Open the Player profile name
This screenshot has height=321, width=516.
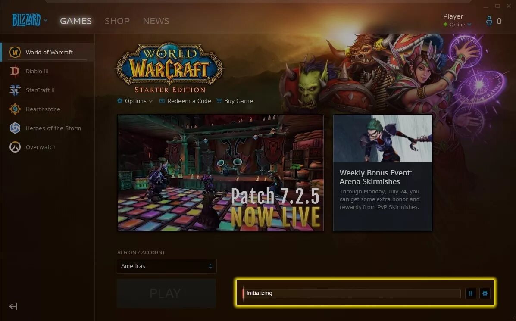coord(453,16)
